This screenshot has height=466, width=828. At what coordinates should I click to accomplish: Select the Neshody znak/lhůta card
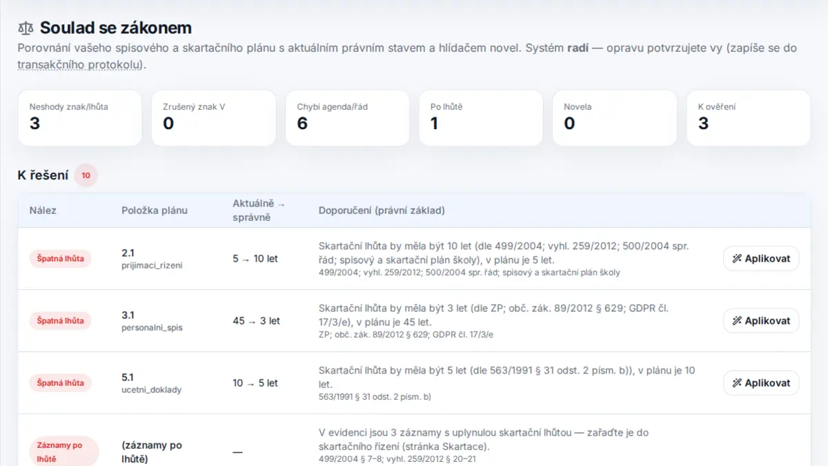[x=80, y=117]
